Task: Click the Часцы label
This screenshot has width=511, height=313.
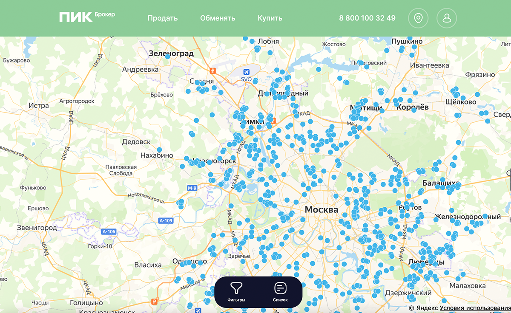Action: tap(40, 302)
